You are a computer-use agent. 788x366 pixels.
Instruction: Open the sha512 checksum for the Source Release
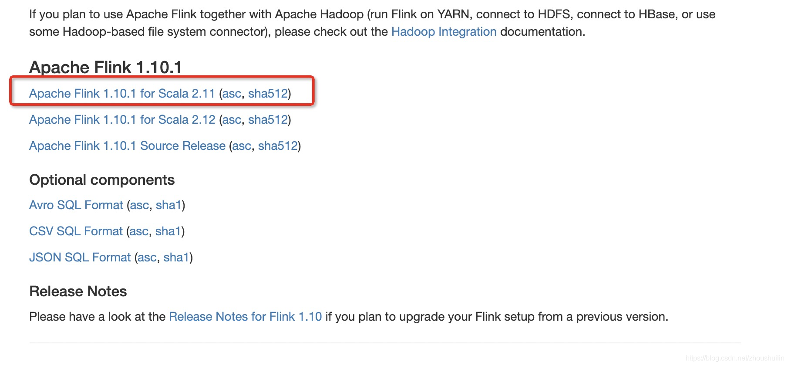pyautogui.click(x=278, y=146)
